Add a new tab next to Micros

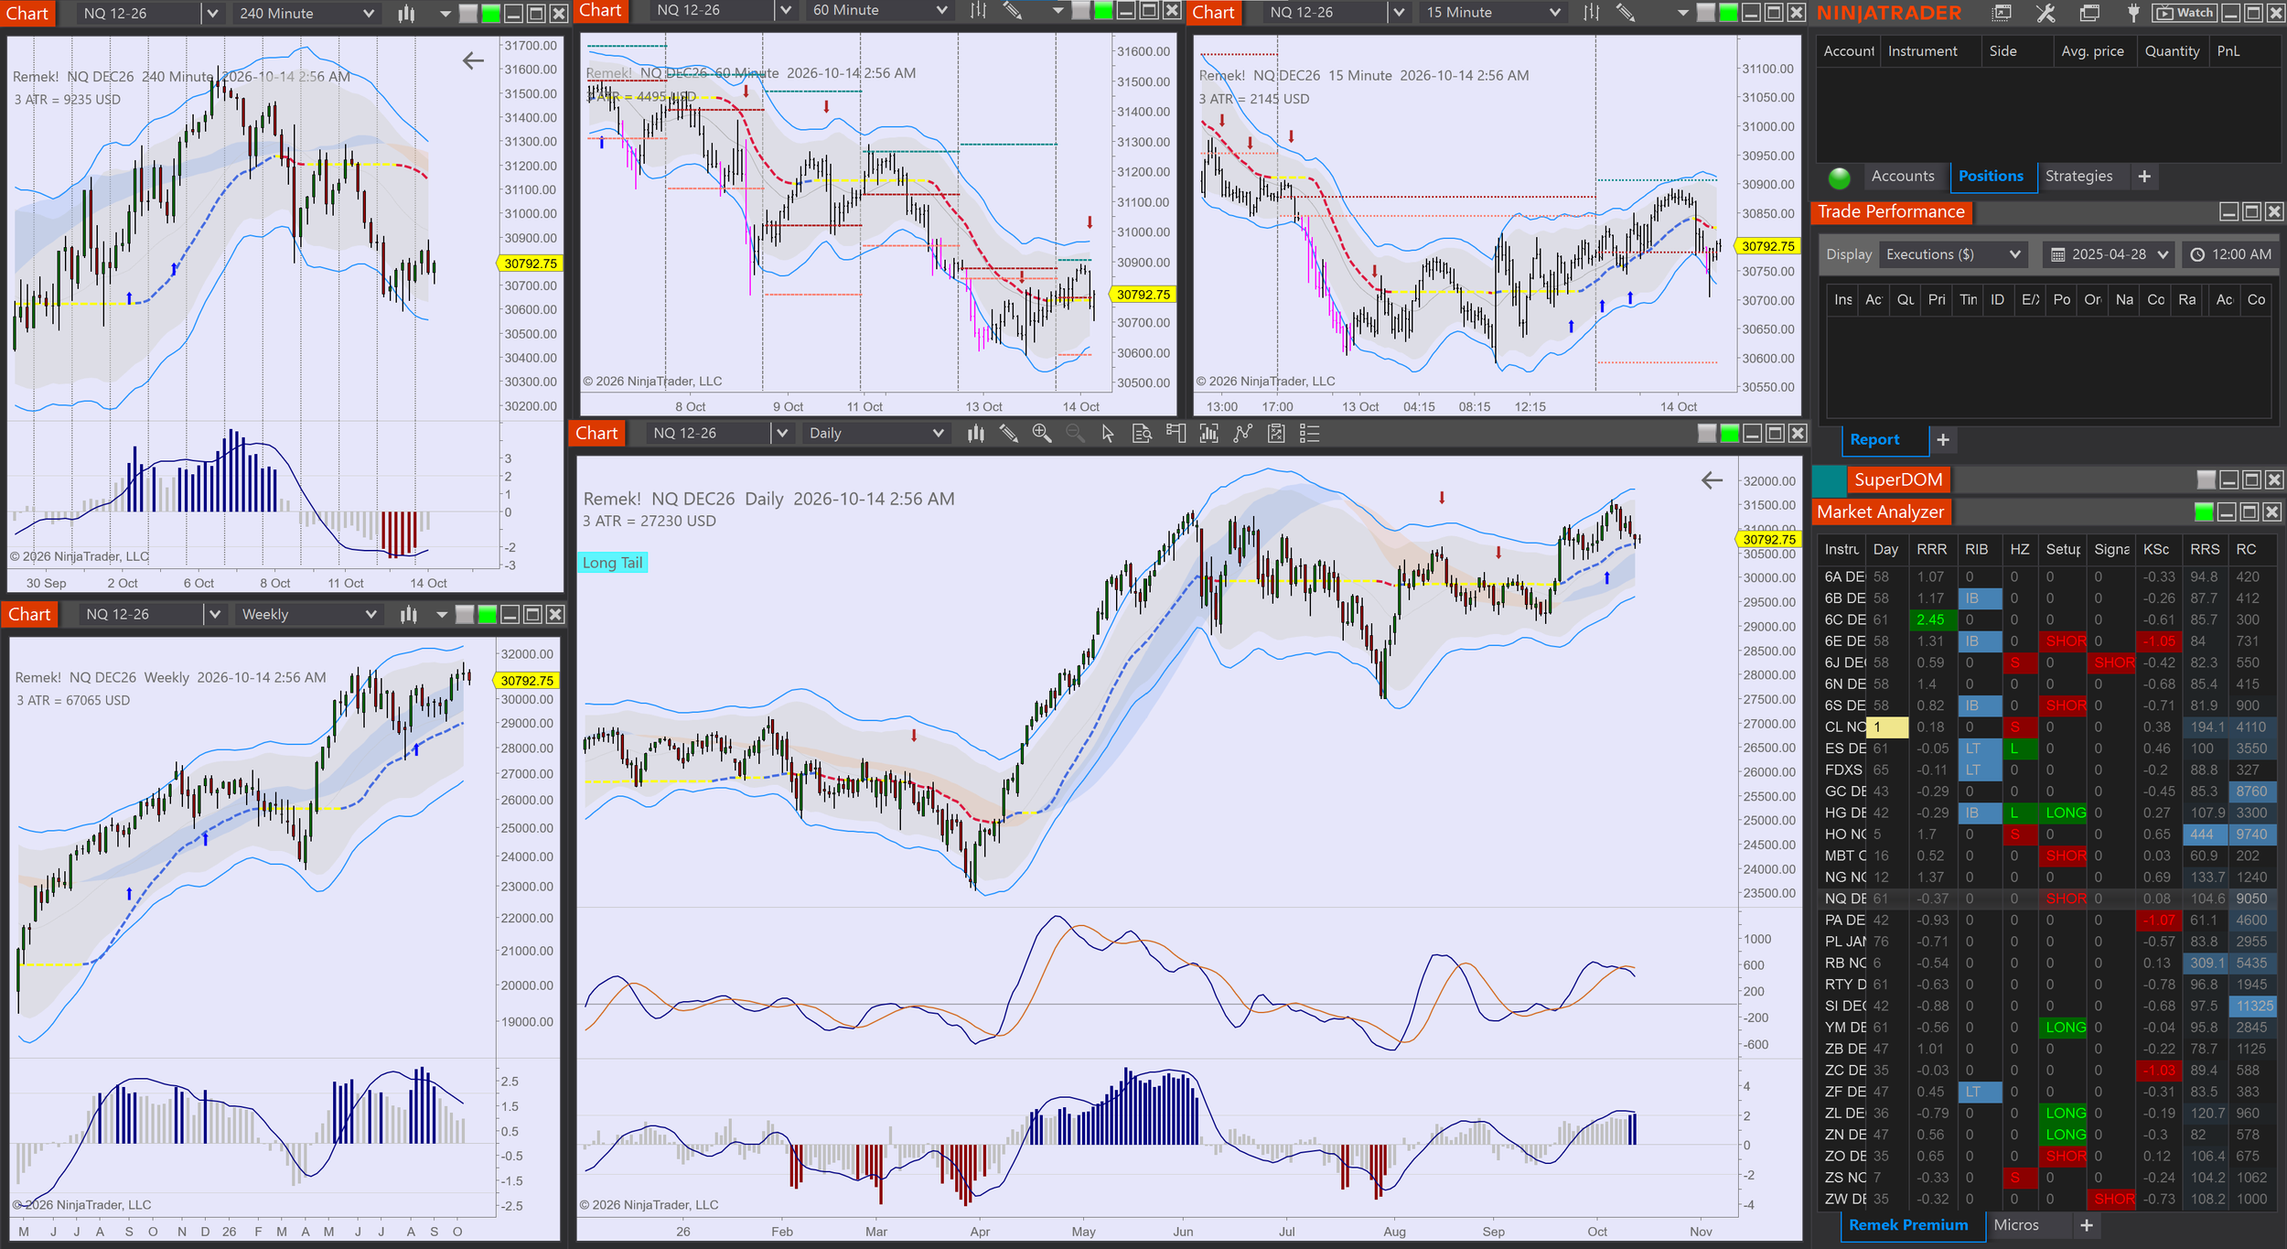pyautogui.click(x=2087, y=1225)
